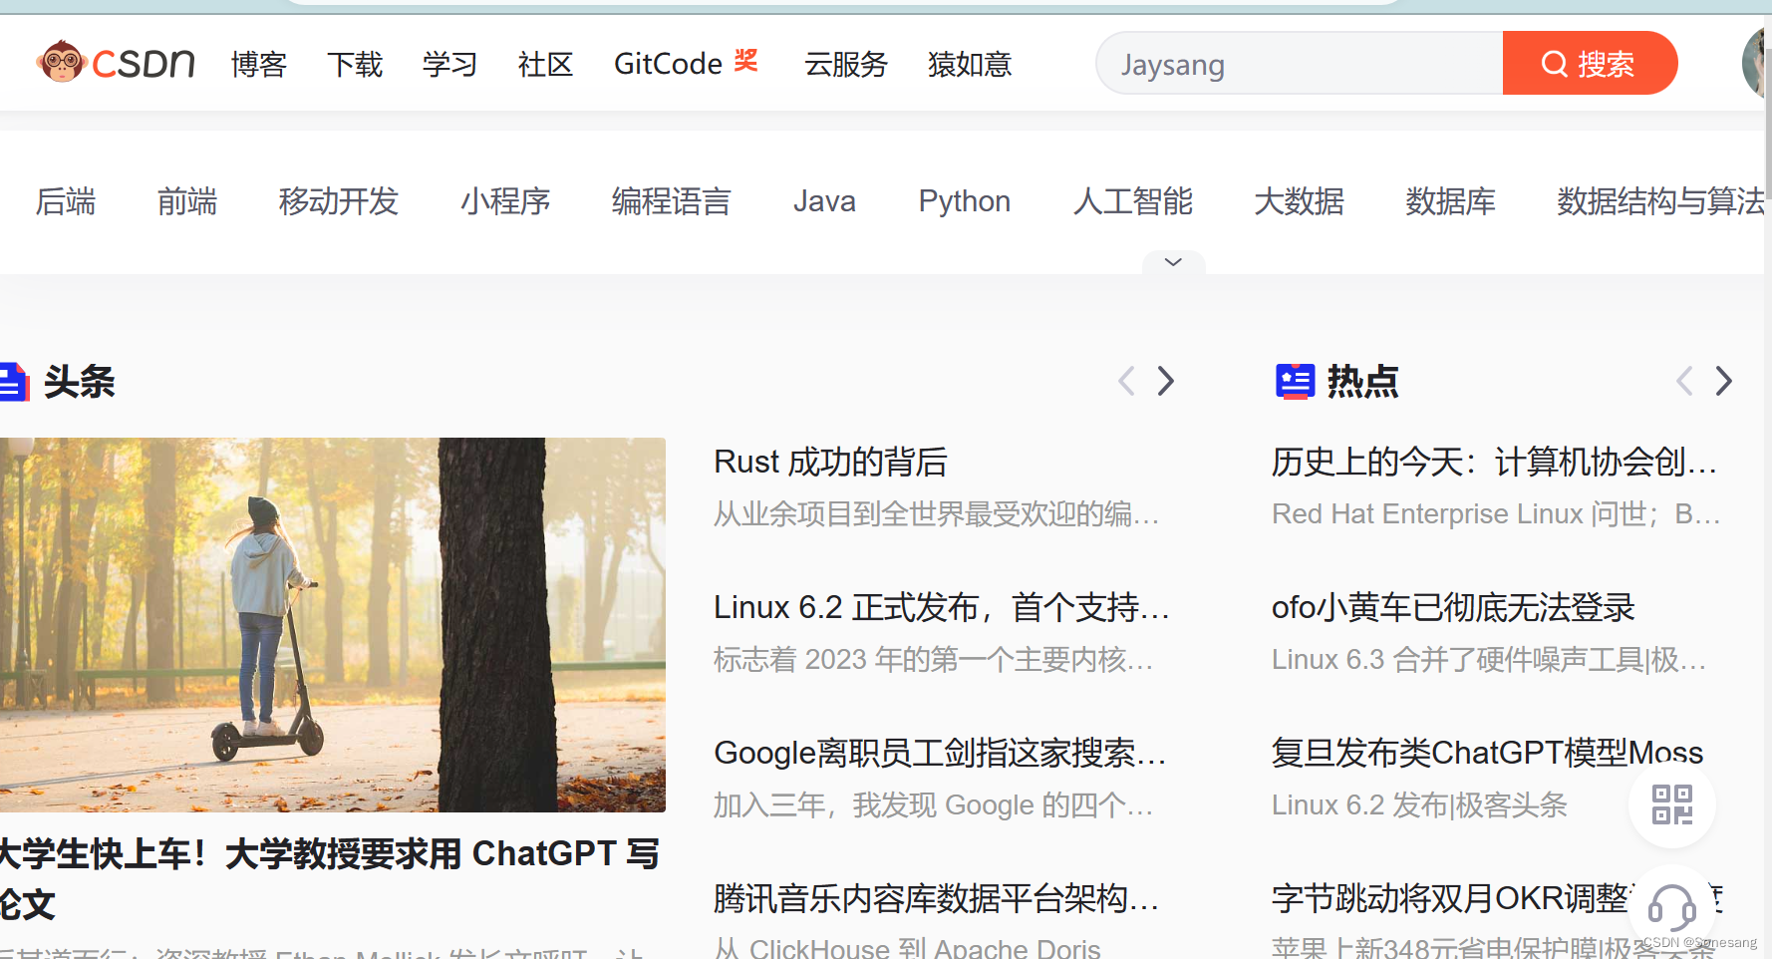
Task: Select the 数据库 category tab
Action: tap(1451, 201)
